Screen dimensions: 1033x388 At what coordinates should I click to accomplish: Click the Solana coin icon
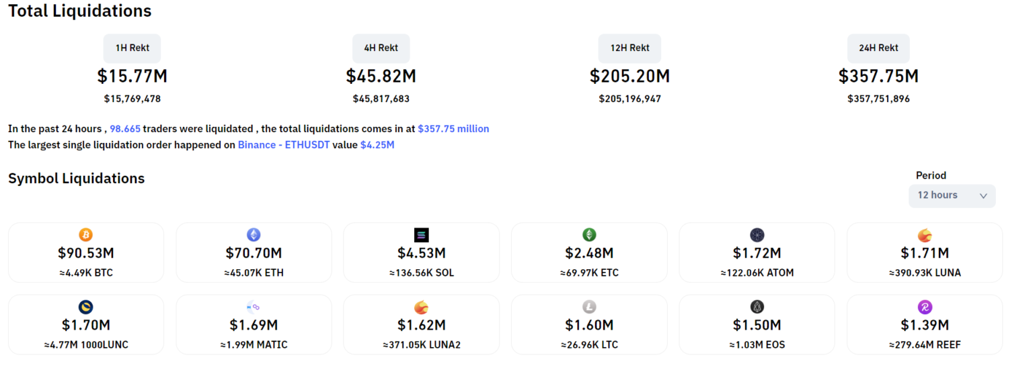pyautogui.click(x=421, y=235)
